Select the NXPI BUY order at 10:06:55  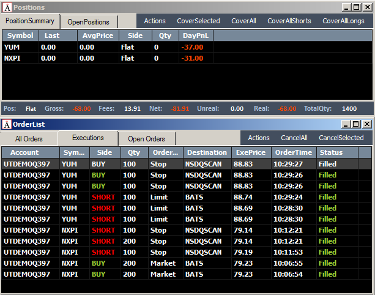click(187, 263)
